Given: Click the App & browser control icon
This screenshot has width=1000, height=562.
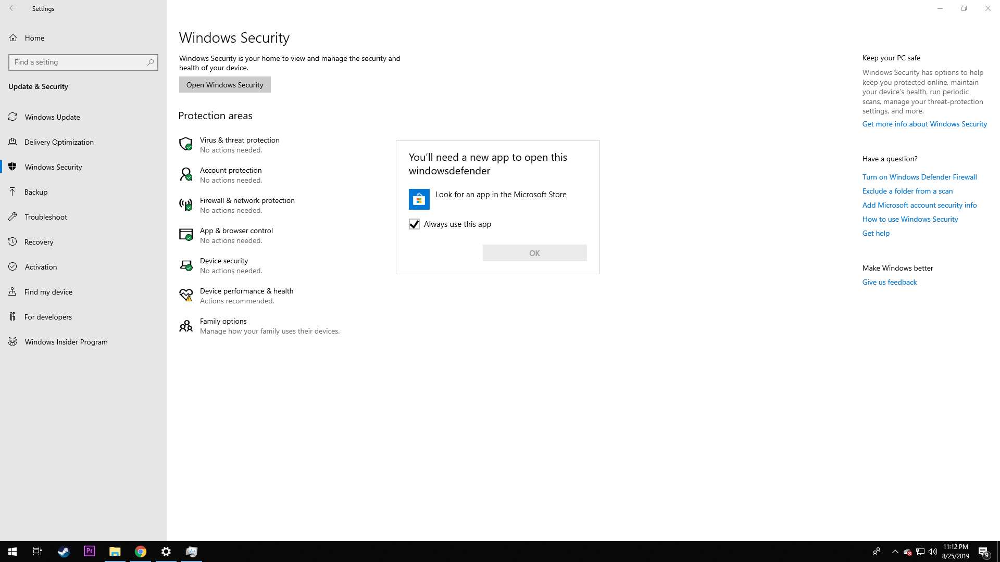Looking at the screenshot, I should point(185,234).
